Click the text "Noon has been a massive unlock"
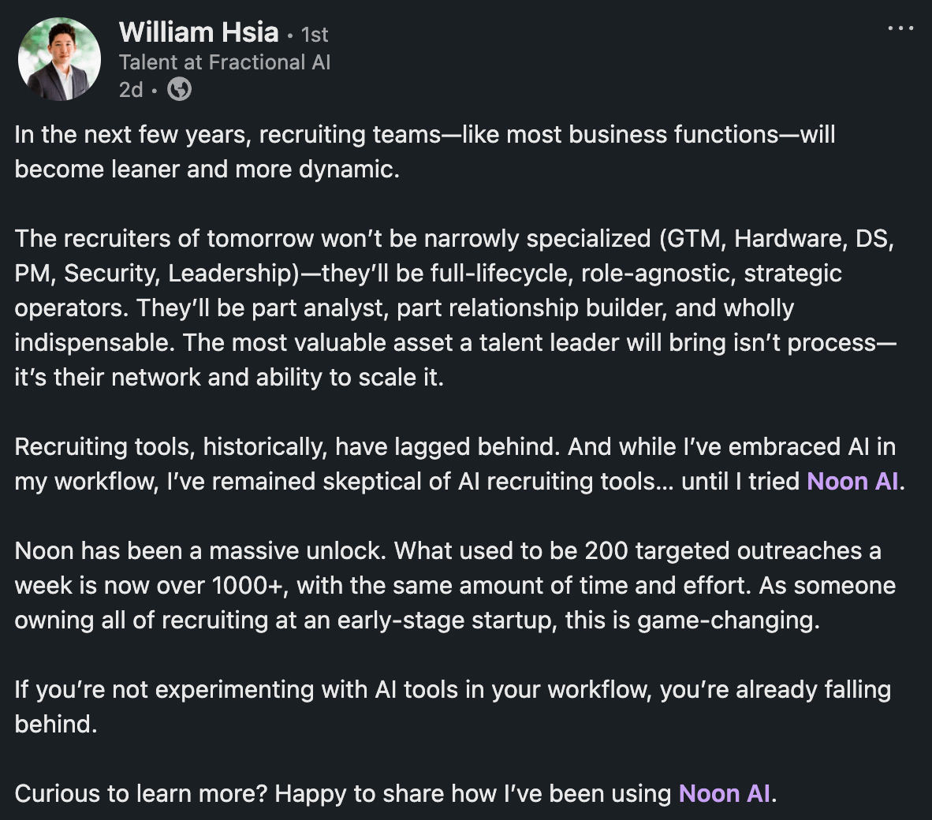Image resolution: width=932 pixels, height=820 pixels. tap(200, 551)
